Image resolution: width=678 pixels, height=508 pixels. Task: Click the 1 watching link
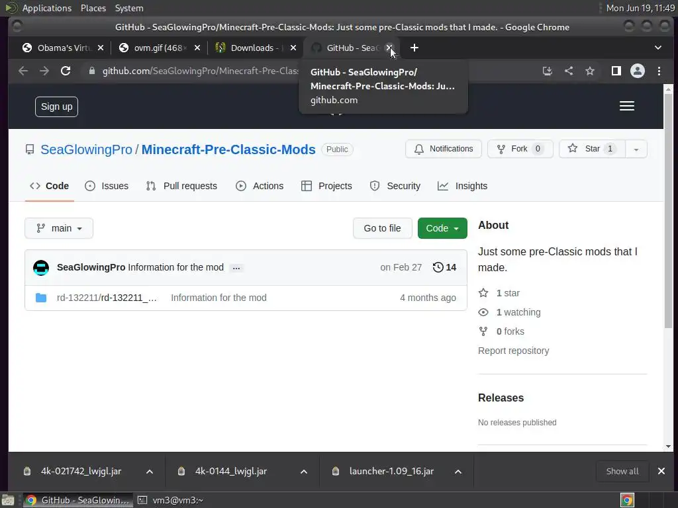tap(509, 312)
